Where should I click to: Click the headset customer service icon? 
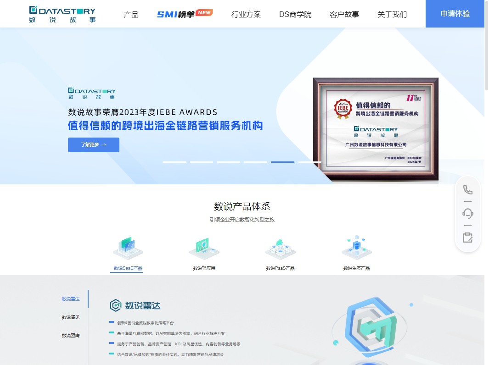tap(467, 214)
